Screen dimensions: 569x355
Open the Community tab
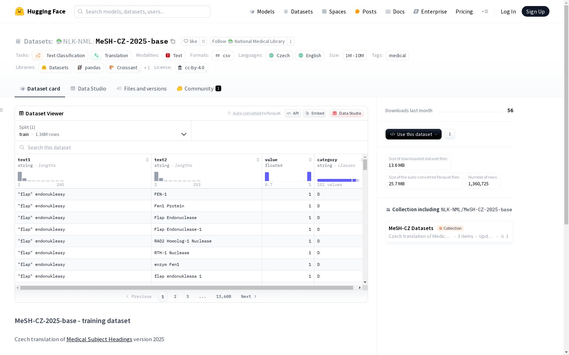pos(199,89)
